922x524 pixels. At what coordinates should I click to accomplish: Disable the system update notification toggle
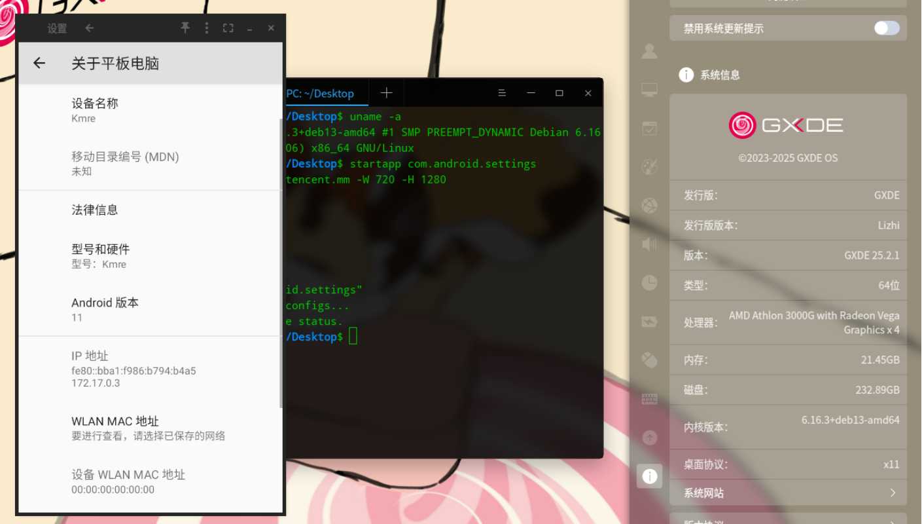click(886, 28)
